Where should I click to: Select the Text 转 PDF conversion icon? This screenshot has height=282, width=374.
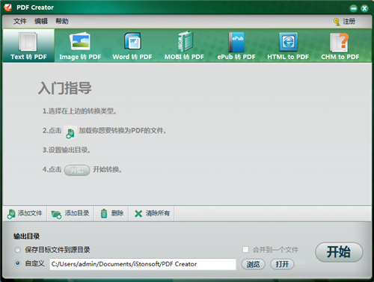pos(28,42)
